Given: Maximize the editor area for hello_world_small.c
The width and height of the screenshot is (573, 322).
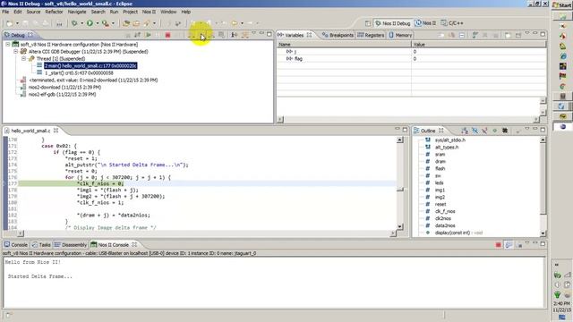Looking at the screenshot, I should coord(405,130).
